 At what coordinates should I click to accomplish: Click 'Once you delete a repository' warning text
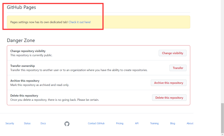click(x=54, y=100)
